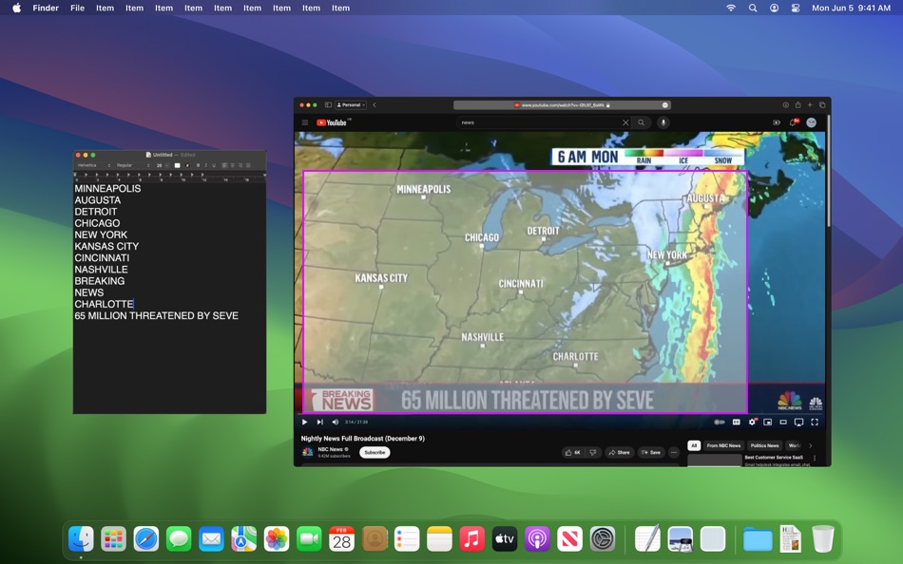
Task: Show Safari tab overview
Action: (822, 104)
